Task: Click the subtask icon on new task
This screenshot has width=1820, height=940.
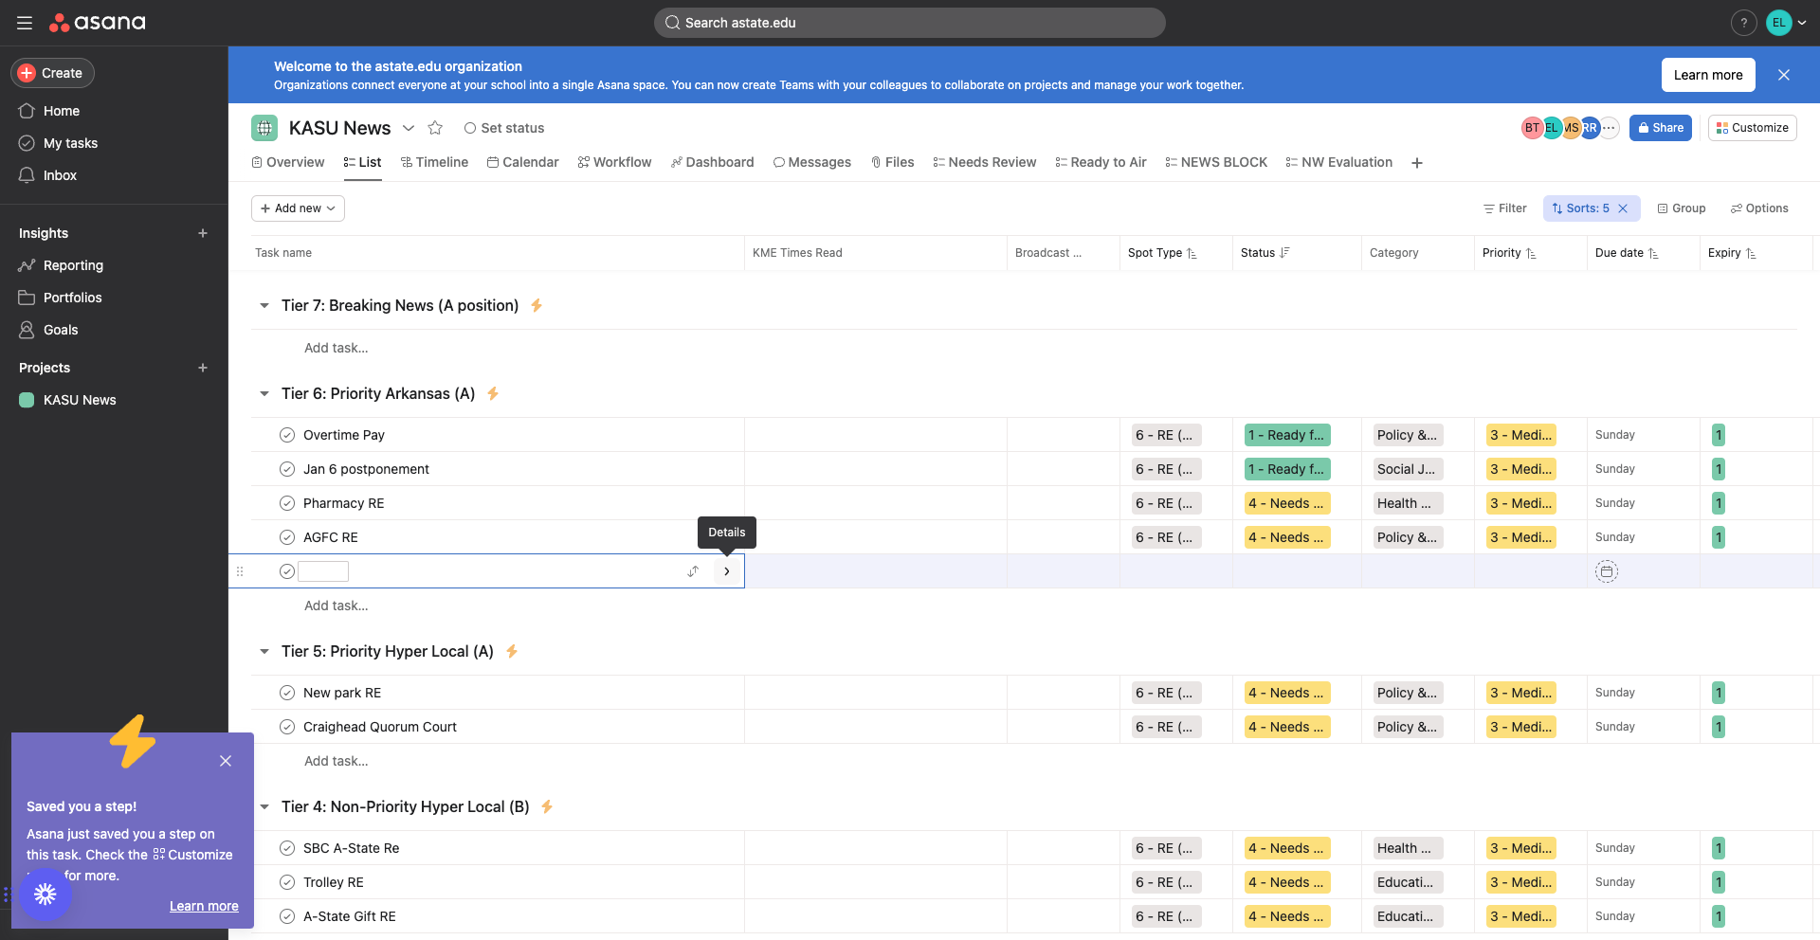Action: click(694, 571)
